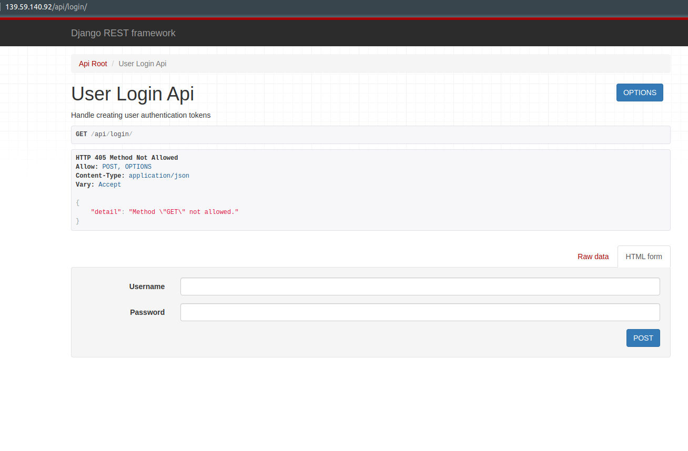Click the HTTP 405 Method Not Allowed line
The image size is (688, 451).
point(126,157)
